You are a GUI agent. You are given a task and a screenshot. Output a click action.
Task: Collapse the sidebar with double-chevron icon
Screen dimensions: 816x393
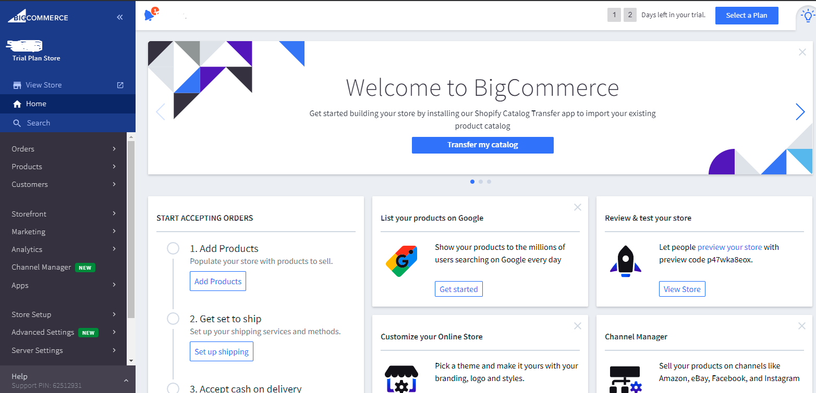point(120,17)
